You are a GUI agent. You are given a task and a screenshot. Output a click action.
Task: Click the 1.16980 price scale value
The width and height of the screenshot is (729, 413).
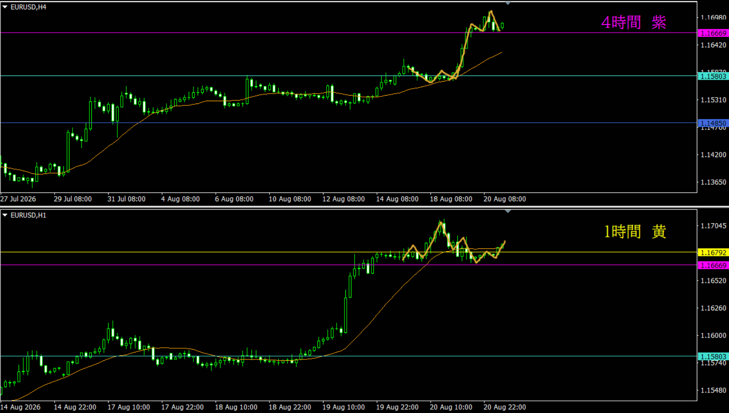tap(714, 18)
